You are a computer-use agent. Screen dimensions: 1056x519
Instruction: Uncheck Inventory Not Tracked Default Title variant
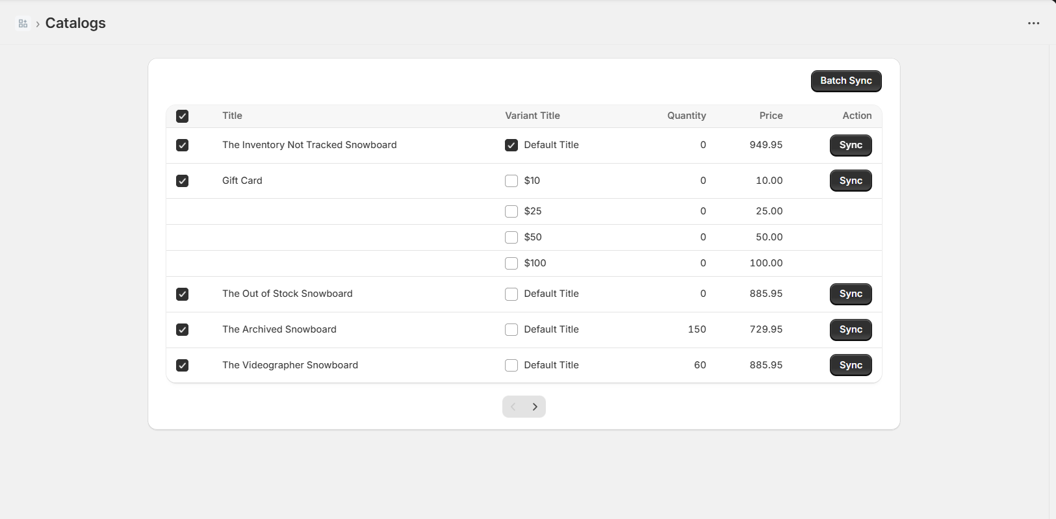click(x=511, y=146)
